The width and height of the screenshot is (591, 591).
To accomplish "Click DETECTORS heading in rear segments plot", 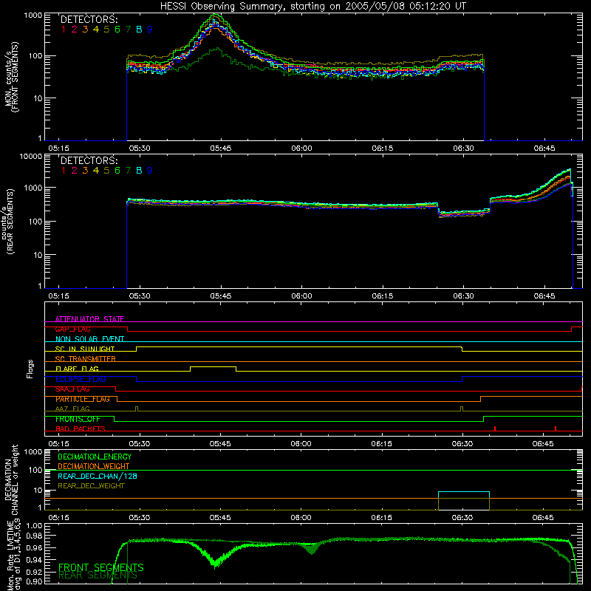I will click(x=89, y=160).
